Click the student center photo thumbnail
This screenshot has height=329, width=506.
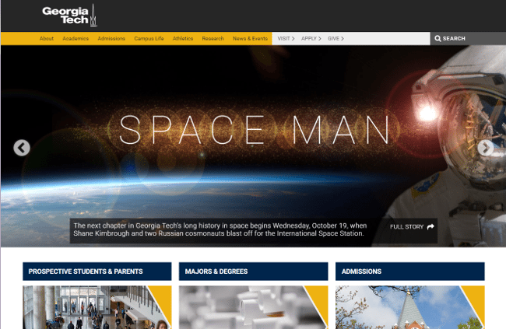pos(97,307)
